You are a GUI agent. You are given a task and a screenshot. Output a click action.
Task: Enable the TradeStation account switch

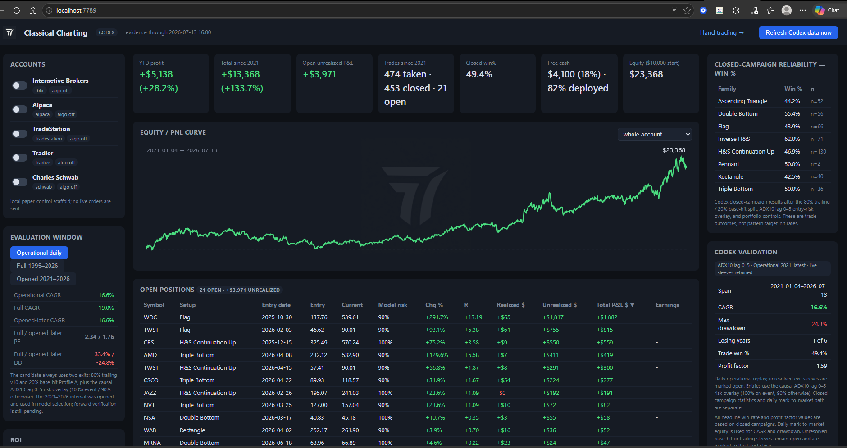[x=19, y=134]
